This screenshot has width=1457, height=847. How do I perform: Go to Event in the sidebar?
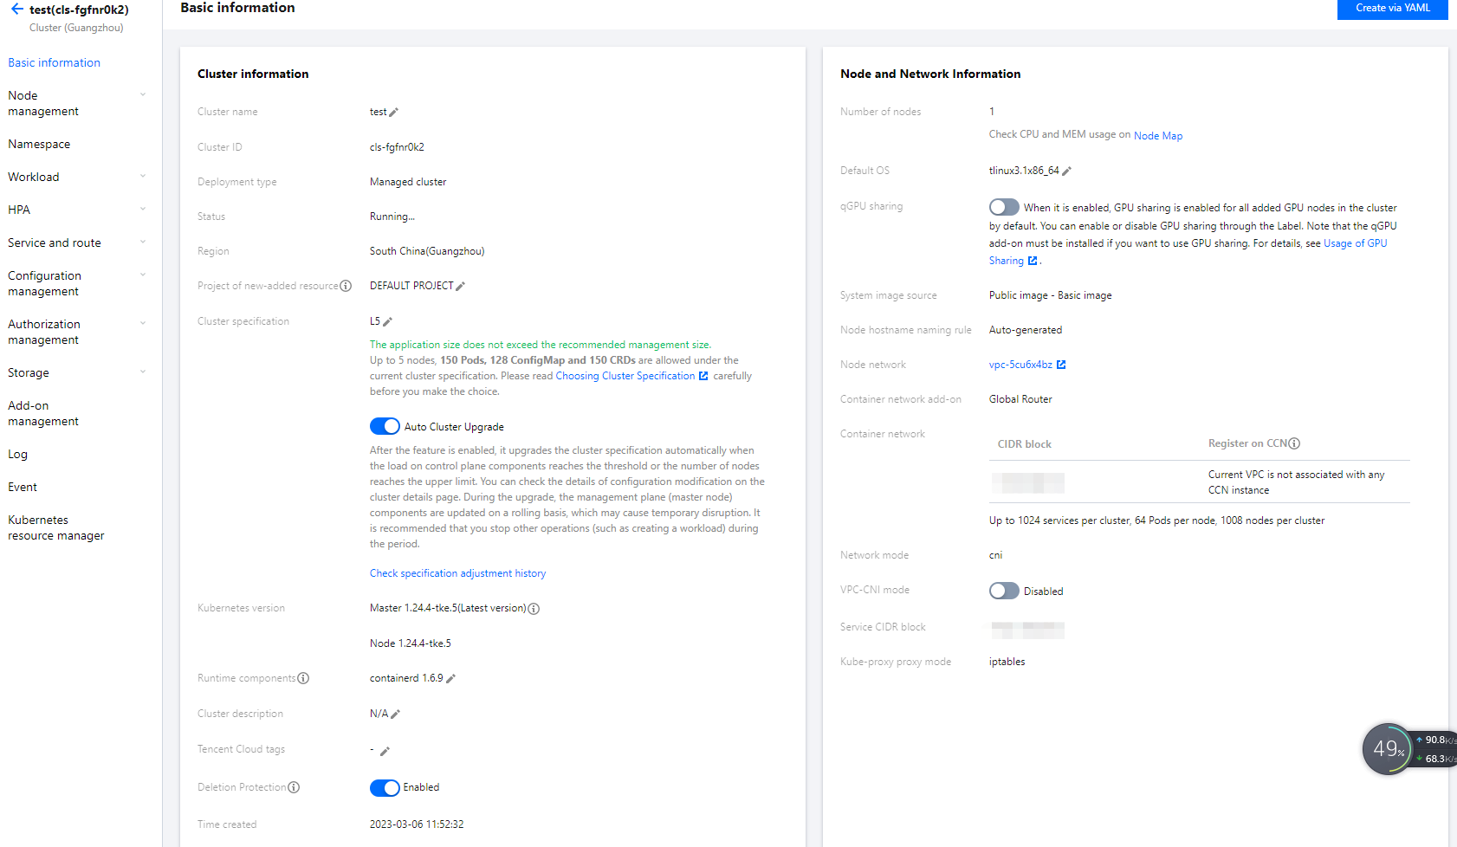(23, 487)
